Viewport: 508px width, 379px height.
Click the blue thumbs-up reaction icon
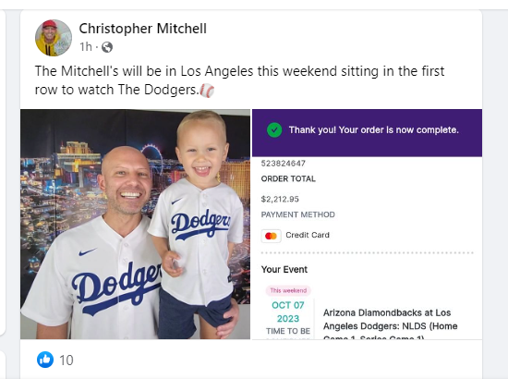[45, 360]
